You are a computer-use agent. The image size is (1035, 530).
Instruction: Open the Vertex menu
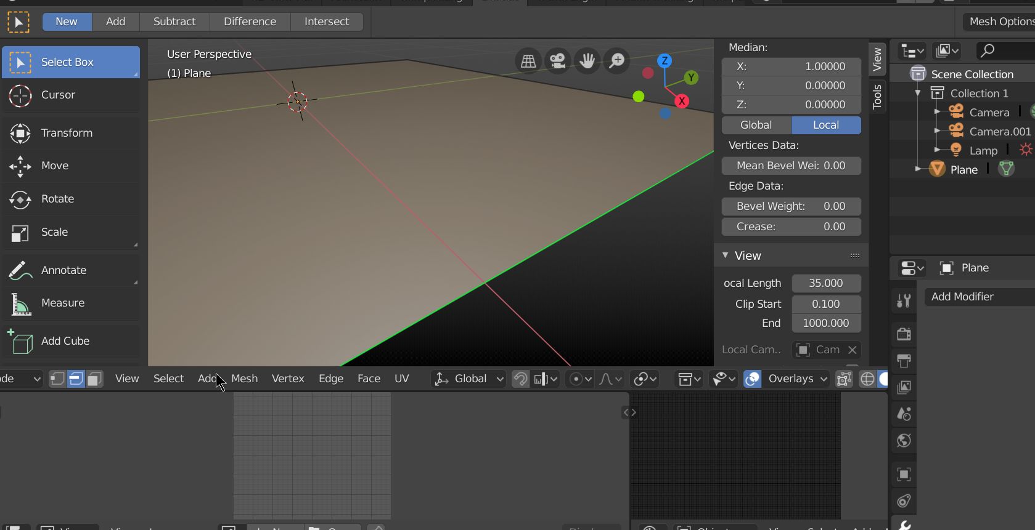288,379
